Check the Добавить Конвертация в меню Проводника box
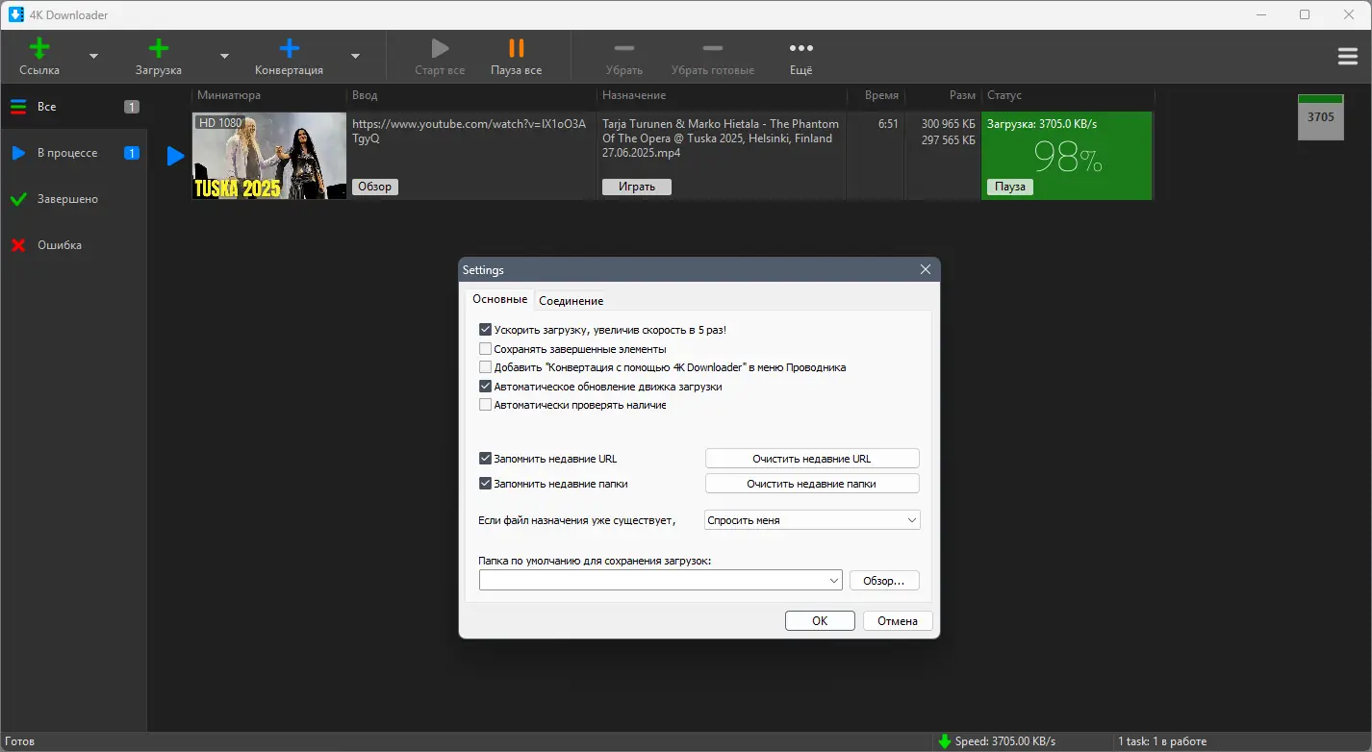The width and height of the screenshot is (1372, 752). point(485,367)
